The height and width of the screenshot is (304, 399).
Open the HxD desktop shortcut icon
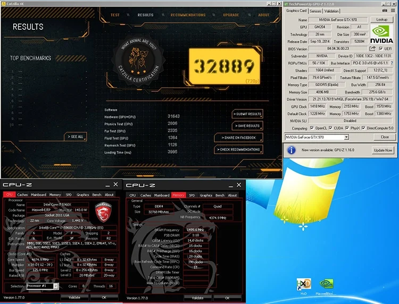[304, 284]
